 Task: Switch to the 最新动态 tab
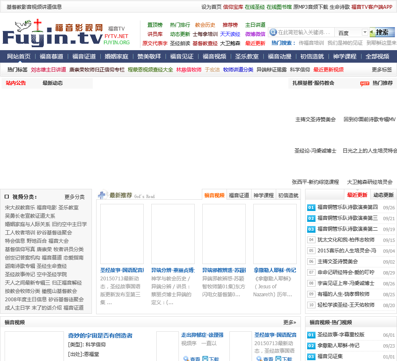point(52,83)
